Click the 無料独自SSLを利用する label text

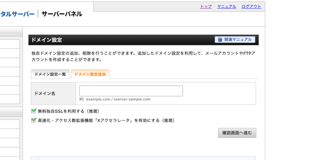68,111
